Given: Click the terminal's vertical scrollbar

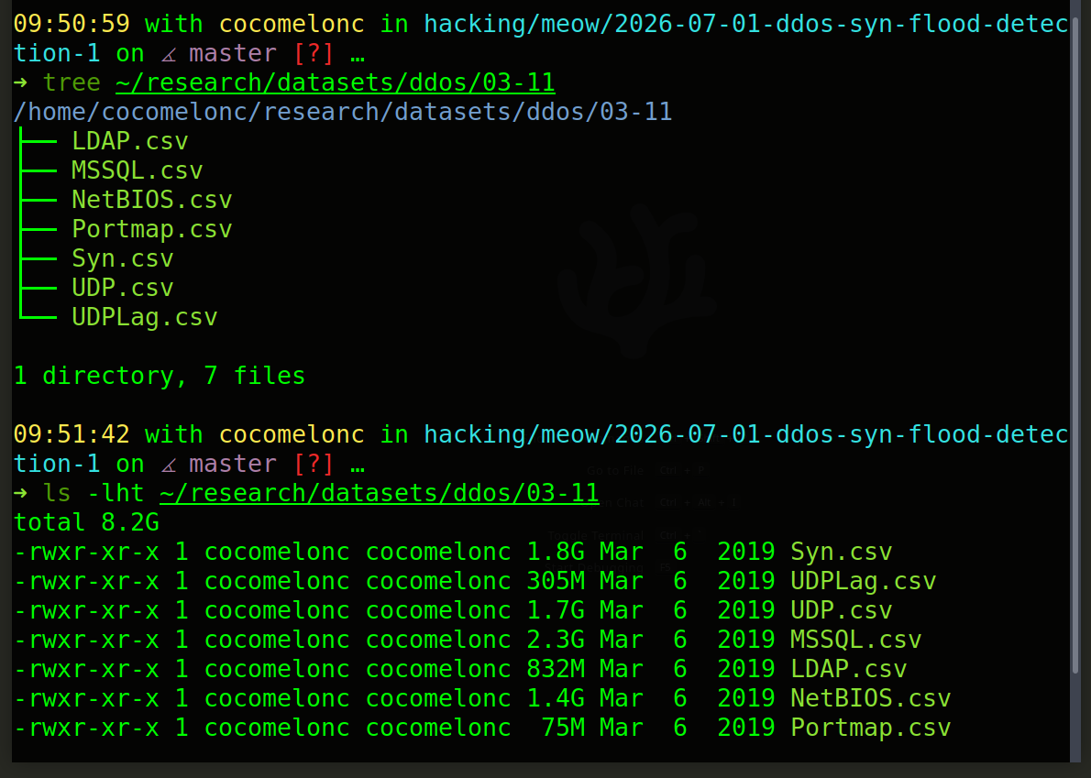Looking at the screenshot, I should (1075, 347).
